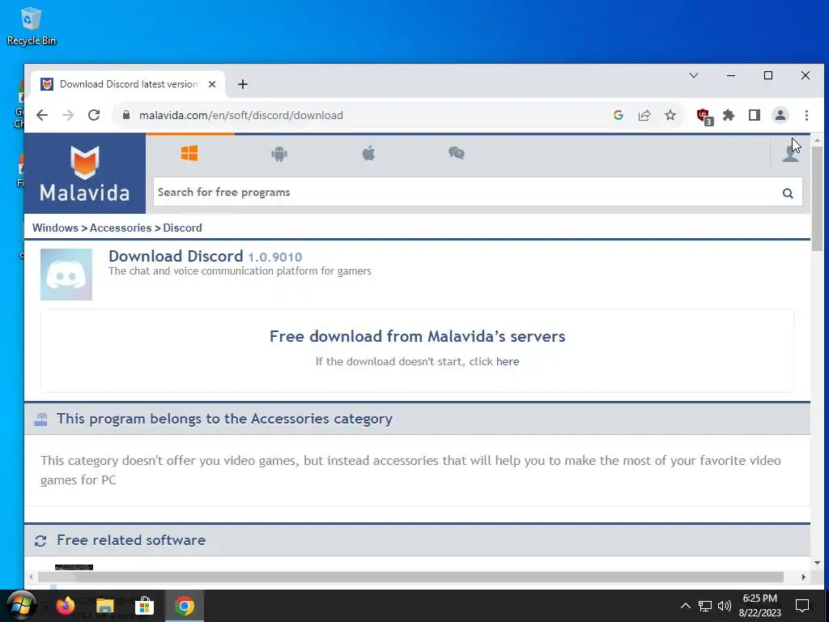
Task: Open the Apple Mac platform tab icon
Action: click(x=368, y=153)
